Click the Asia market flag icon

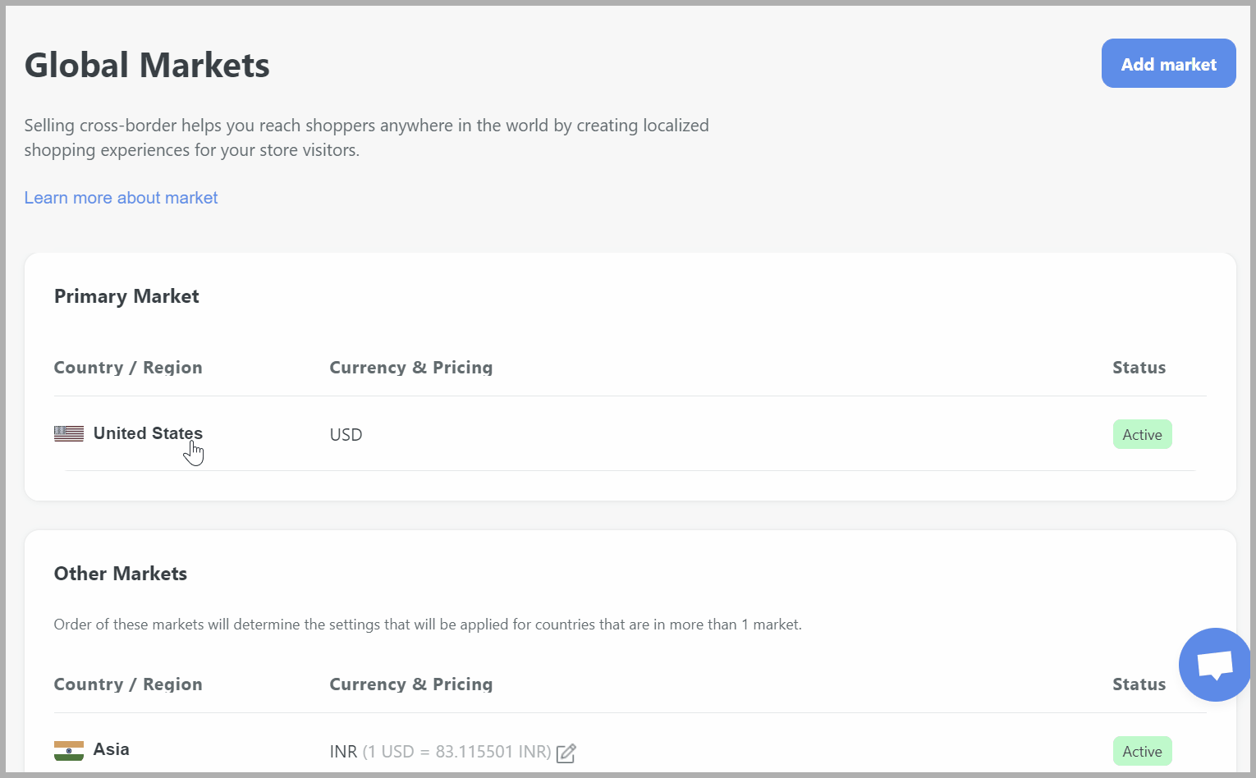[69, 751]
